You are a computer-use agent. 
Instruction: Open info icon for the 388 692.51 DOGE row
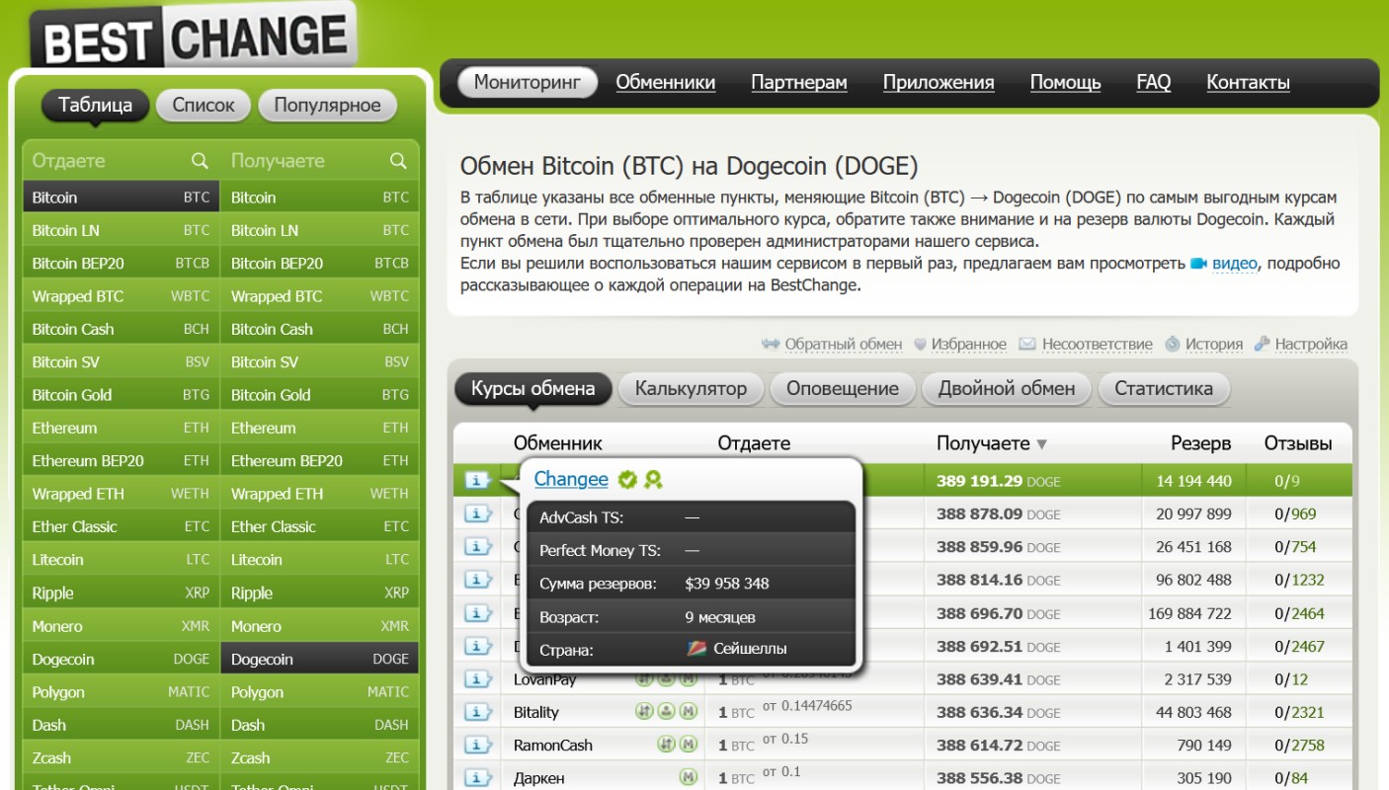478,646
